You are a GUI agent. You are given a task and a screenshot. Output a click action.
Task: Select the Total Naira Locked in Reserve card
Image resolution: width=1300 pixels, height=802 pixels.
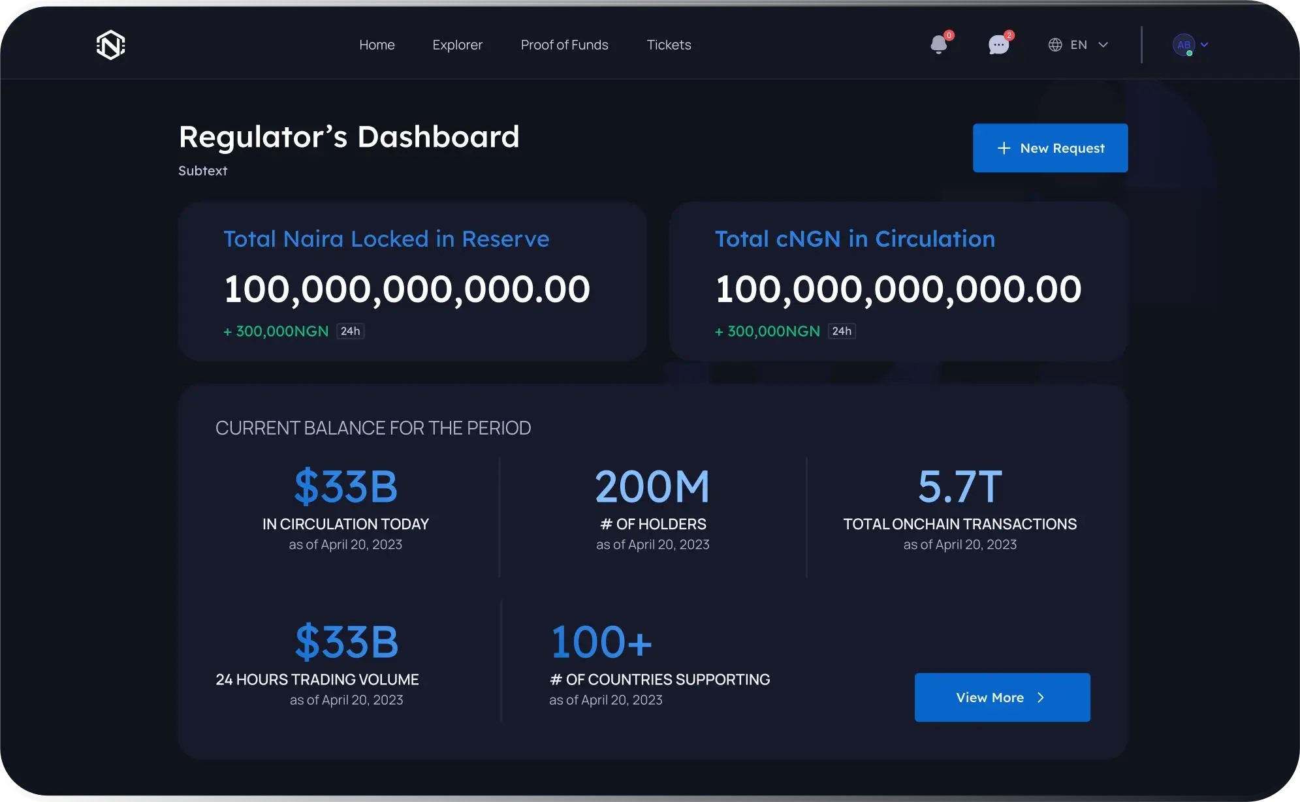coord(412,281)
